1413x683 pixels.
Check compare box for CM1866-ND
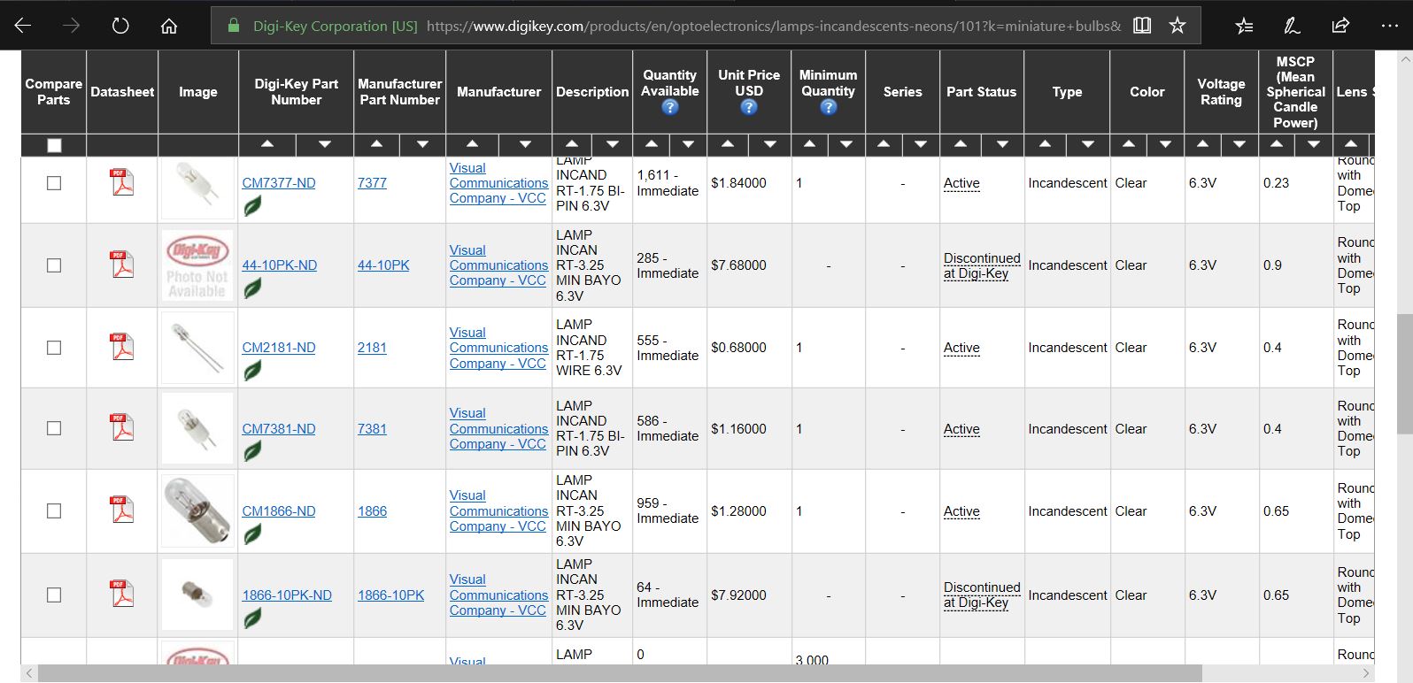coord(54,511)
